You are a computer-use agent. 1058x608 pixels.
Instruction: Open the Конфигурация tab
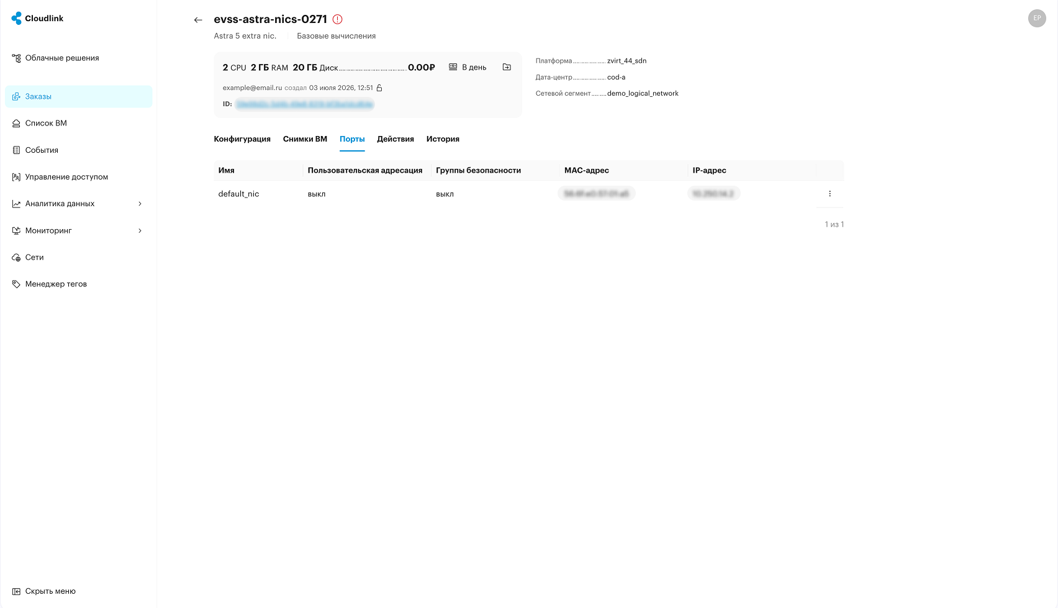[x=242, y=139]
